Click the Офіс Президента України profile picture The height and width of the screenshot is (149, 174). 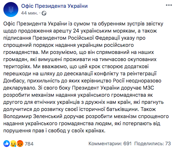coord(11,10)
